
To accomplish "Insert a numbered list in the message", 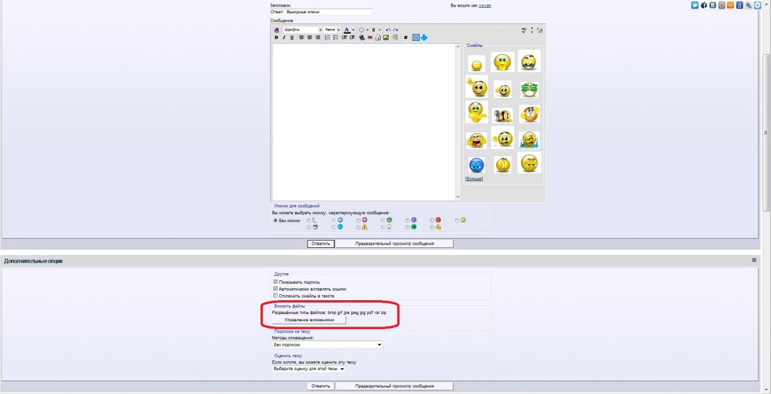I will (327, 37).
